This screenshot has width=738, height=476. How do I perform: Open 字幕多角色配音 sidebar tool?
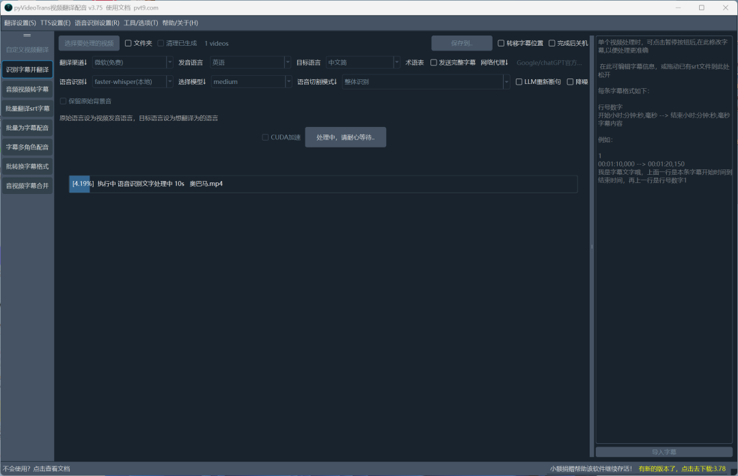point(27,147)
